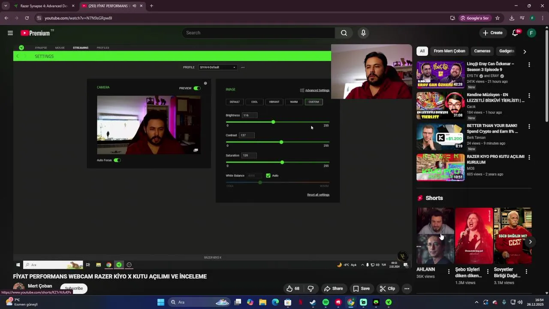View site information in address bar
Image resolution: width=549 pixels, height=309 pixels.
39,18
